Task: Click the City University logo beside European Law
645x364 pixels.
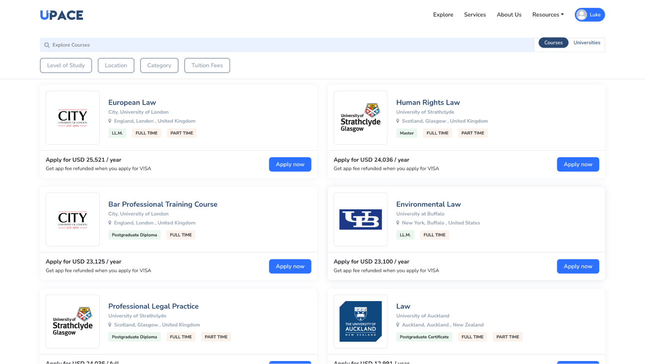Action: (x=72, y=118)
